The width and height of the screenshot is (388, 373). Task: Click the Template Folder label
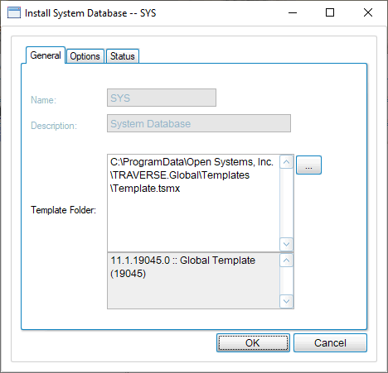63,210
